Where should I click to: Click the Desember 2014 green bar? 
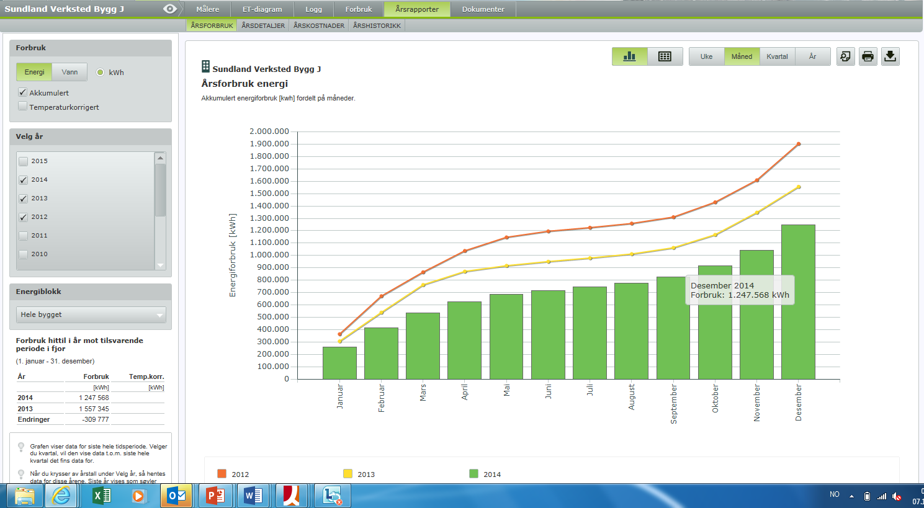pos(798,302)
